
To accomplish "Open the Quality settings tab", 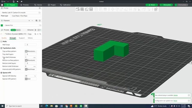I will click(4, 38).
